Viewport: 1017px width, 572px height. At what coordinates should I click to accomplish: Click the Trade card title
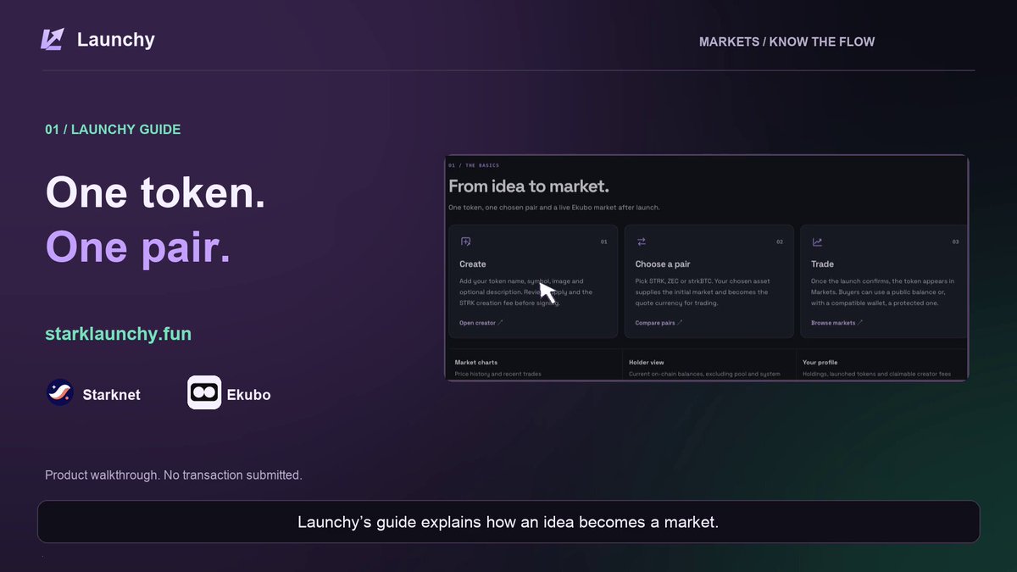822,264
